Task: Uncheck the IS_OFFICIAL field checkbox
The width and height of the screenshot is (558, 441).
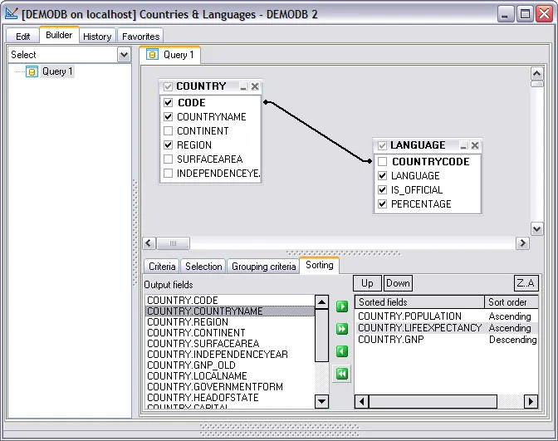Action: tap(383, 190)
